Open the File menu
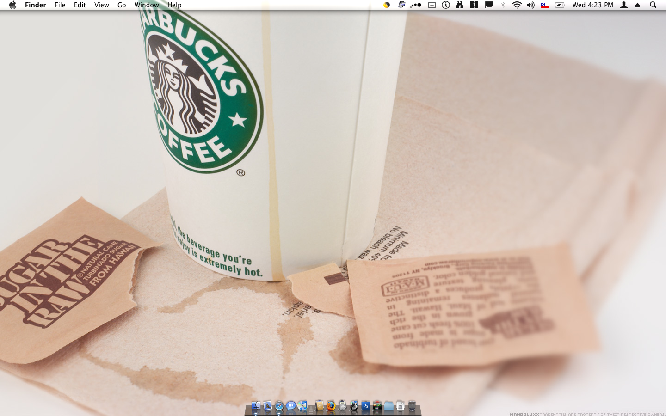The height and width of the screenshot is (416, 666). [60, 5]
